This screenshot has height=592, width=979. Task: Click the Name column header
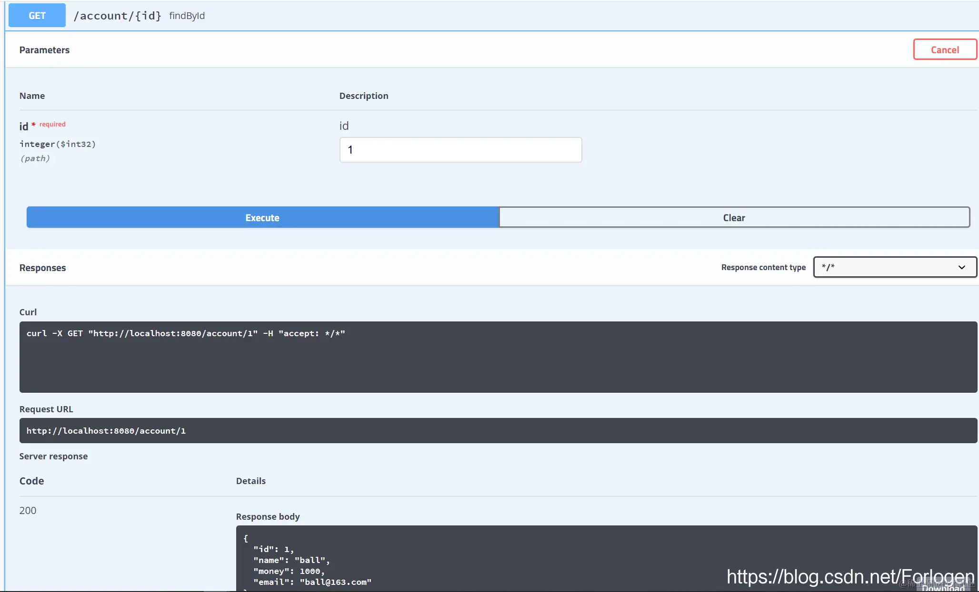pos(32,96)
